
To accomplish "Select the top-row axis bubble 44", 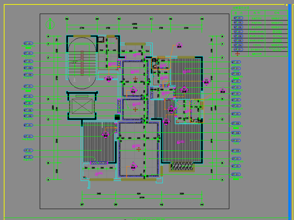I will click(x=202, y=19).
